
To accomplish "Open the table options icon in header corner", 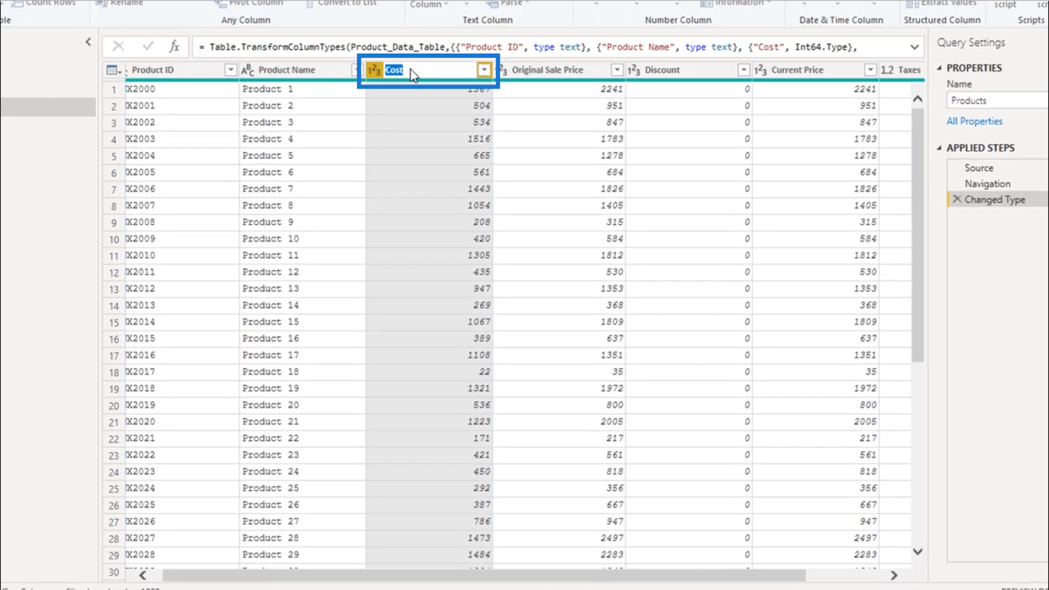I will point(113,70).
